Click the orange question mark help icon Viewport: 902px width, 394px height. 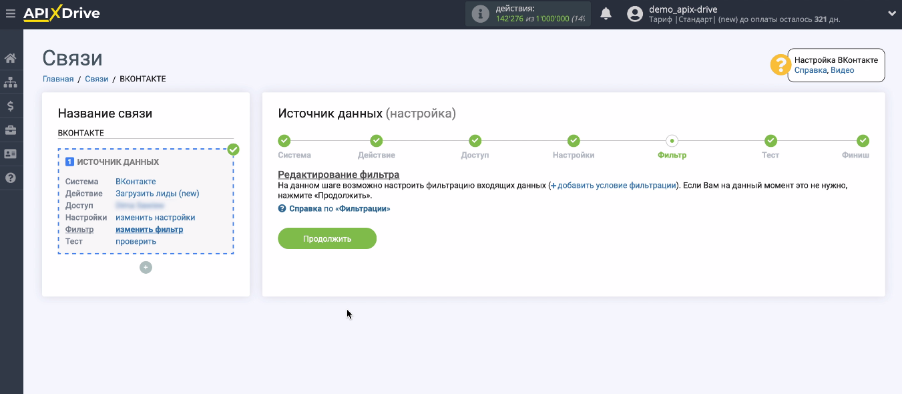point(780,65)
